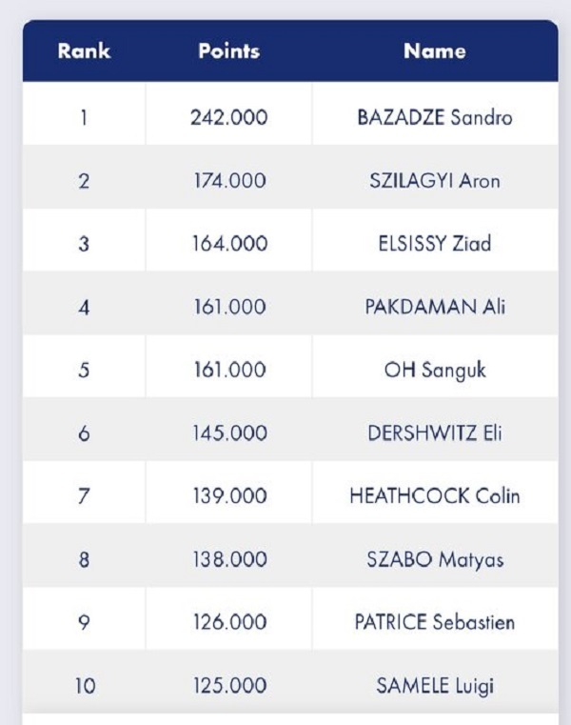
Task: Open SAMELE Luigi's entry
Action: tap(434, 685)
